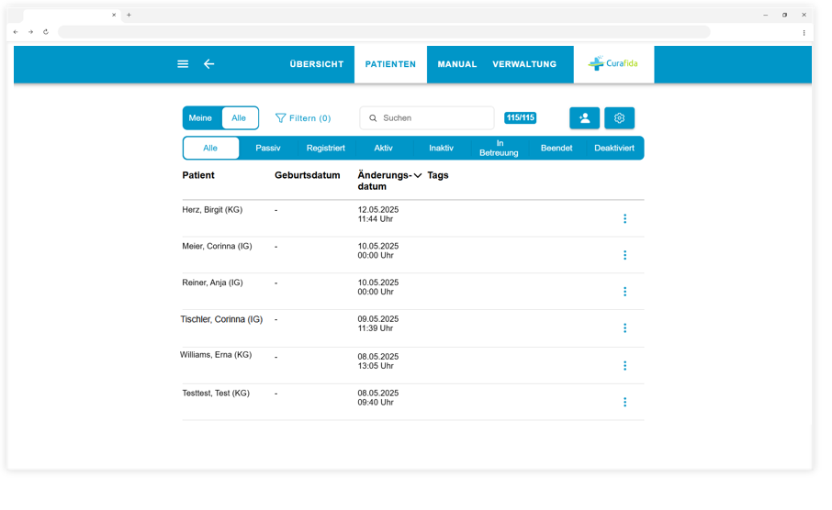This screenshot has width=832, height=510.
Task: Filter by Aktiv status
Action: point(383,148)
